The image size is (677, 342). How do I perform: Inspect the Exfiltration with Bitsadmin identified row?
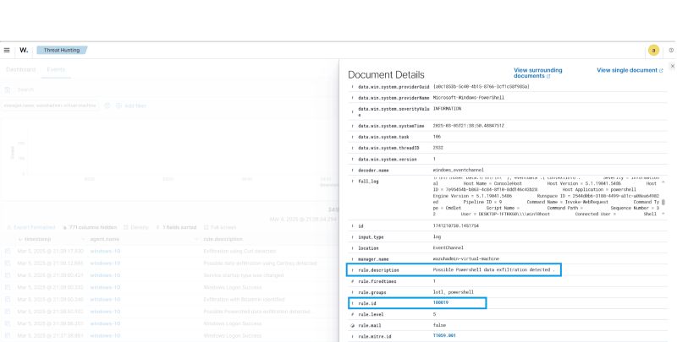pyautogui.click(x=8, y=300)
